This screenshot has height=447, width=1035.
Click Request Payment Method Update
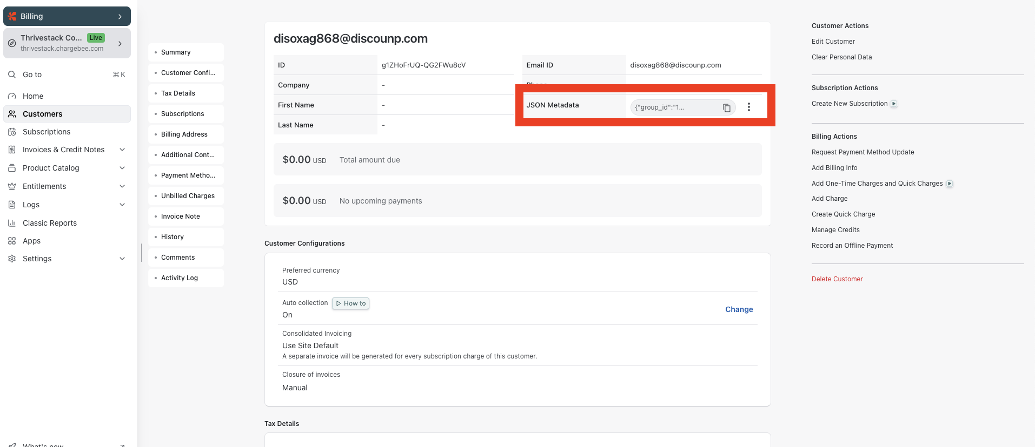tap(862, 152)
